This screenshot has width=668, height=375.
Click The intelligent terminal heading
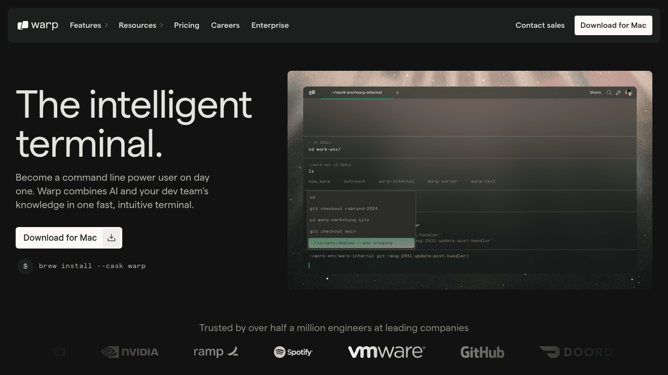(x=134, y=125)
